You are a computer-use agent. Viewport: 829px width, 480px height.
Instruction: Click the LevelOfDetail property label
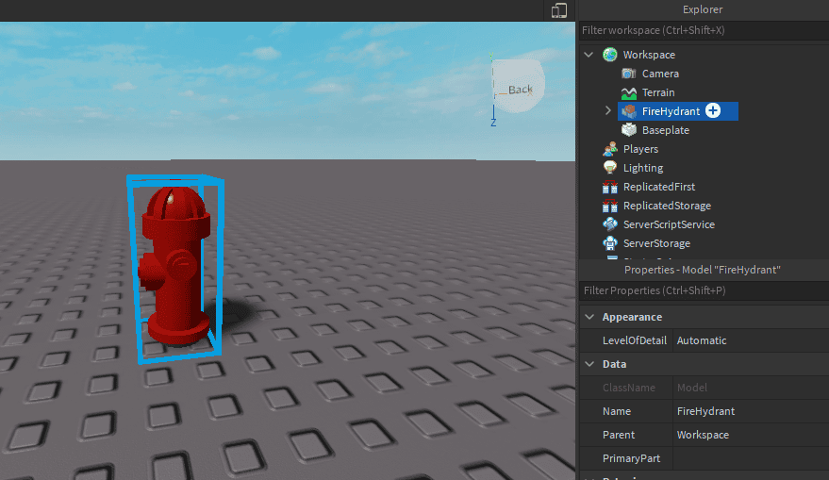point(635,340)
